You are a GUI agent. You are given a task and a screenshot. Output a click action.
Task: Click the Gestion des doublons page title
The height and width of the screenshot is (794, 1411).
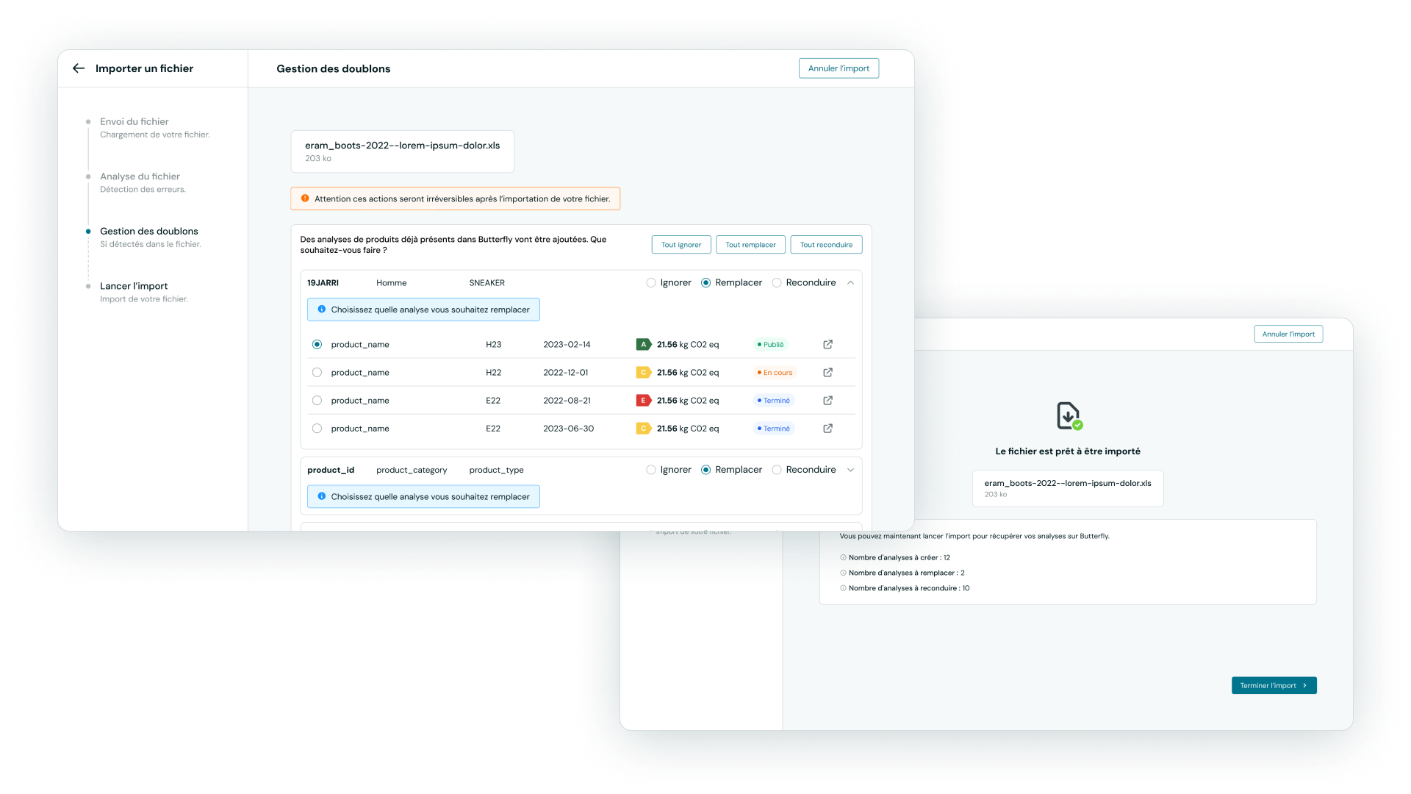(333, 68)
